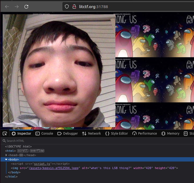Activate the element picker tool
The width and height of the screenshot is (194, 183).
pyautogui.click(x=5, y=134)
